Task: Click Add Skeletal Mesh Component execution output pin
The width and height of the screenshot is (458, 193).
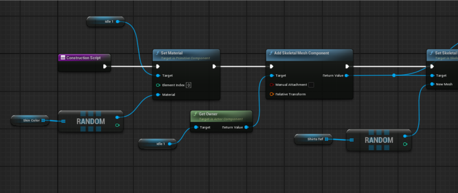Action: 347,66
